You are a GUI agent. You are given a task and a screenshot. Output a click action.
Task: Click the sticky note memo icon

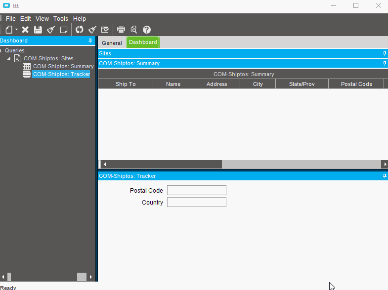(64, 30)
